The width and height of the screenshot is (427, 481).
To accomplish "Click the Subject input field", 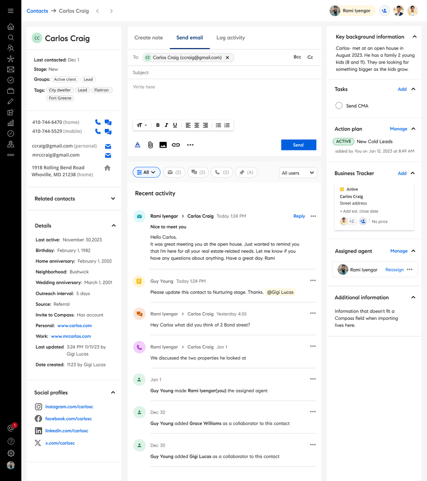I will [224, 73].
